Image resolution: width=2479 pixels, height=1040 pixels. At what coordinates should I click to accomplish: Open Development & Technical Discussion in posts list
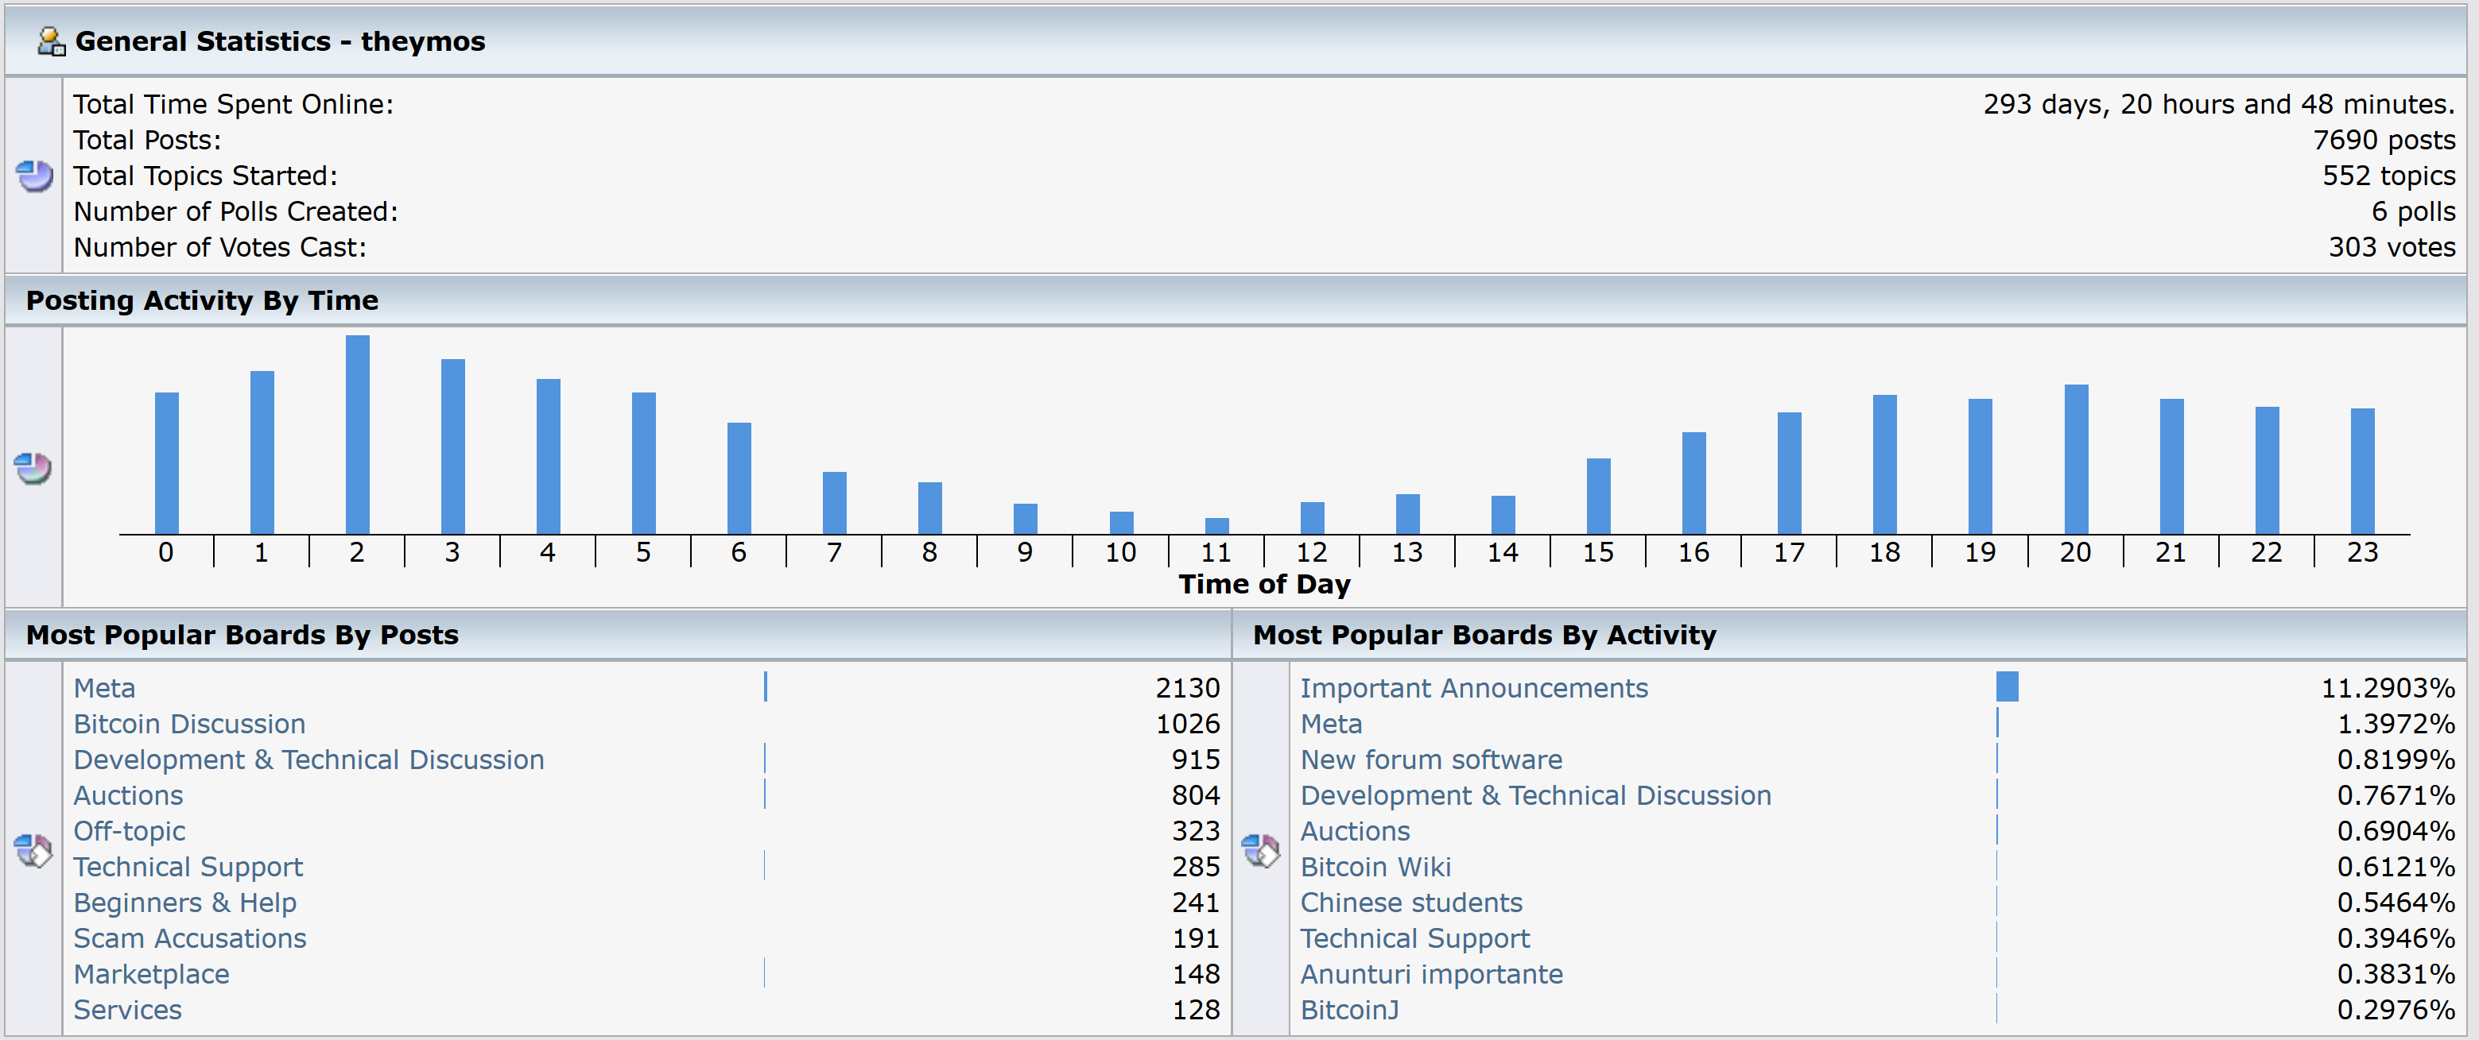tap(309, 759)
